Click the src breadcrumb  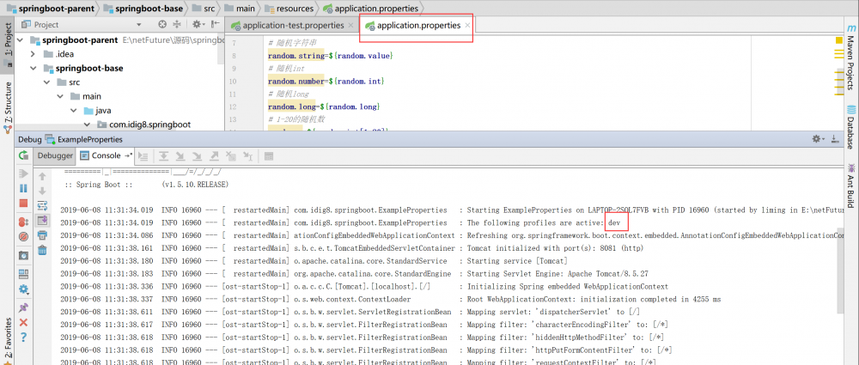[x=205, y=9]
